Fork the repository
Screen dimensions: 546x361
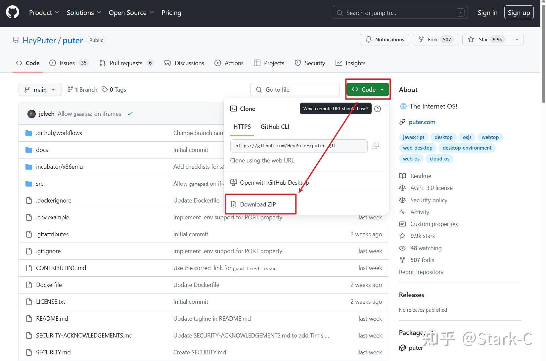pos(435,40)
